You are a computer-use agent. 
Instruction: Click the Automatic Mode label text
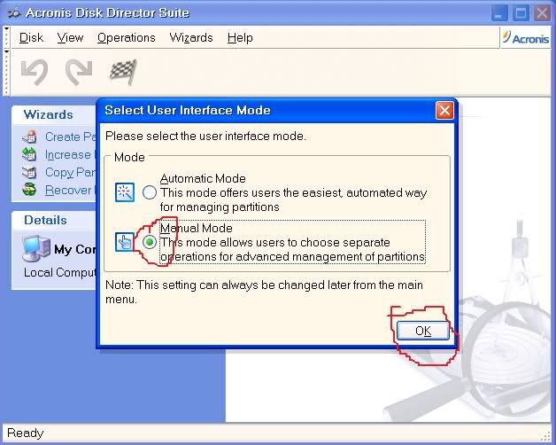pyautogui.click(x=203, y=178)
